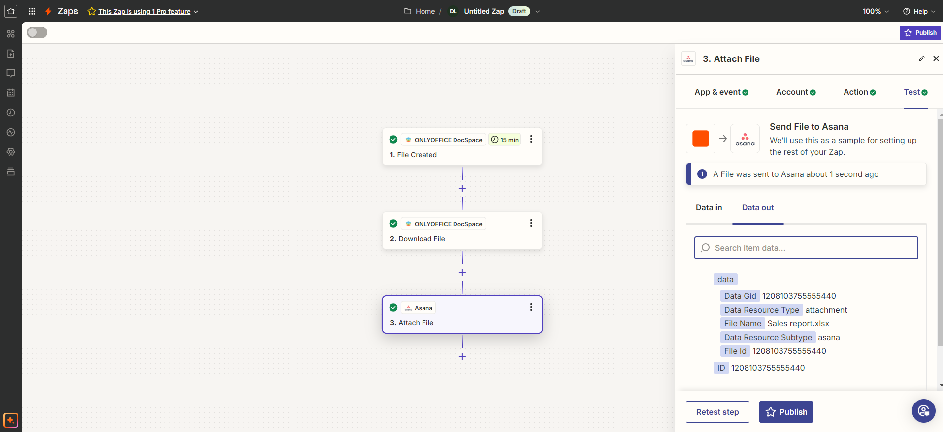Open three-dot menu on File Created step
This screenshot has height=432, width=943.
(531, 139)
